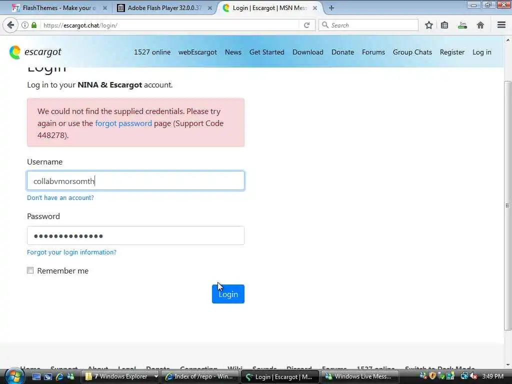Open News in the navigation bar

(x=233, y=52)
